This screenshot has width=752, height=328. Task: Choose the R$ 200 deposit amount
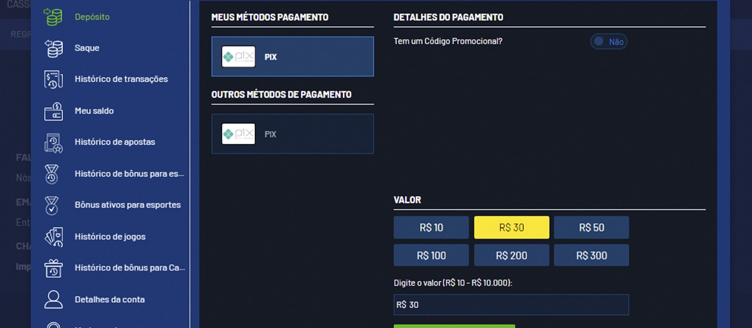coord(511,256)
